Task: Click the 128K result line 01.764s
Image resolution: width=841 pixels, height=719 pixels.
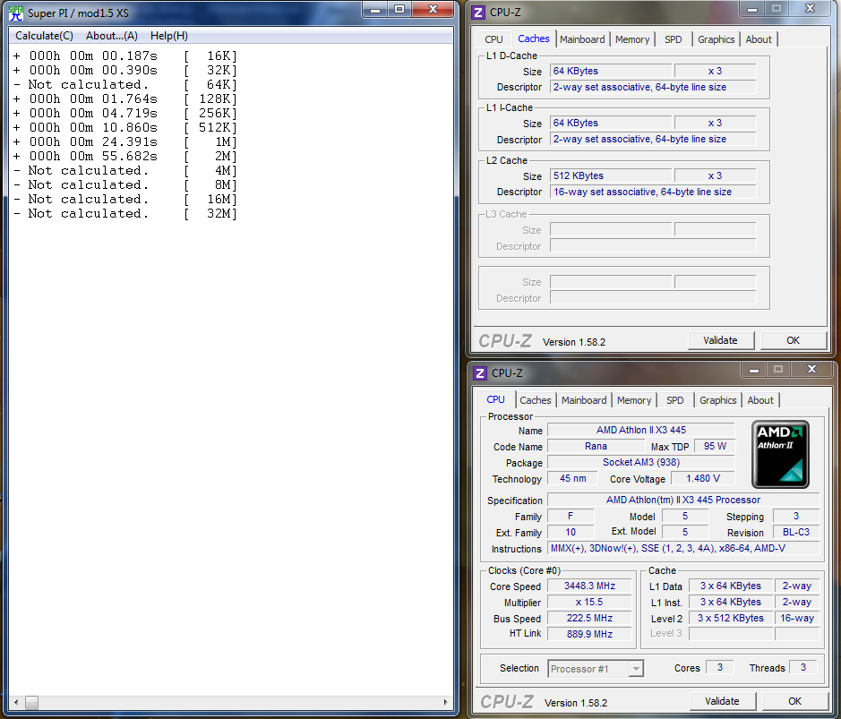Action: click(x=125, y=98)
